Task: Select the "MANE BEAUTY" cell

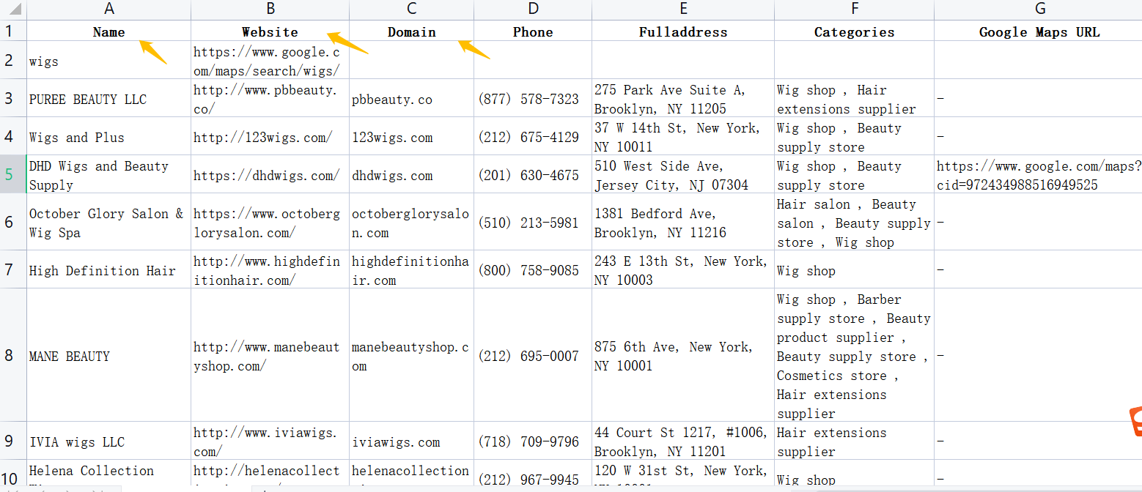Action: pyautogui.click(x=109, y=355)
